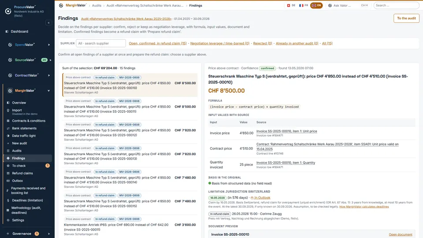The image size is (423, 238).
Task: Click the Import icon in sidebar
Action: pyautogui.click(x=8, y=110)
